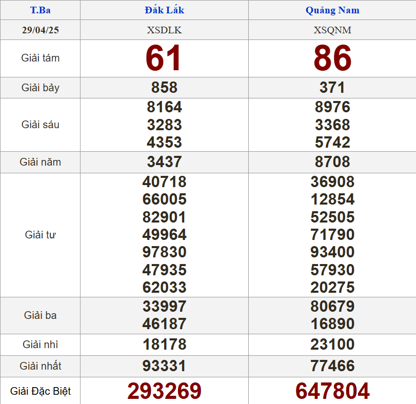416x404 pixels.
Task: Select Giải tư number 20275
Action: click(x=332, y=287)
